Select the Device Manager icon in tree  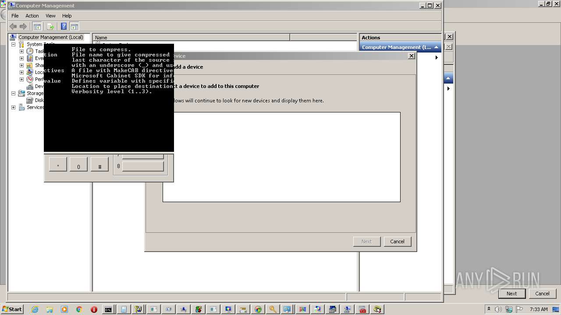point(30,86)
